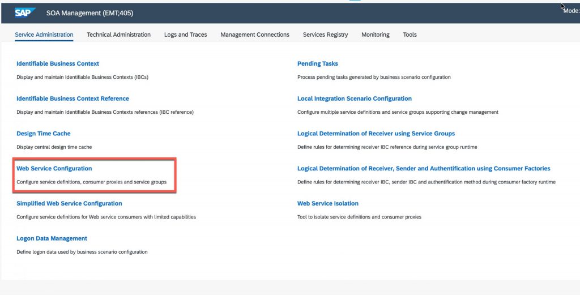Click the SAP logo
Image resolution: width=580 pixels, height=295 pixels.
click(25, 13)
